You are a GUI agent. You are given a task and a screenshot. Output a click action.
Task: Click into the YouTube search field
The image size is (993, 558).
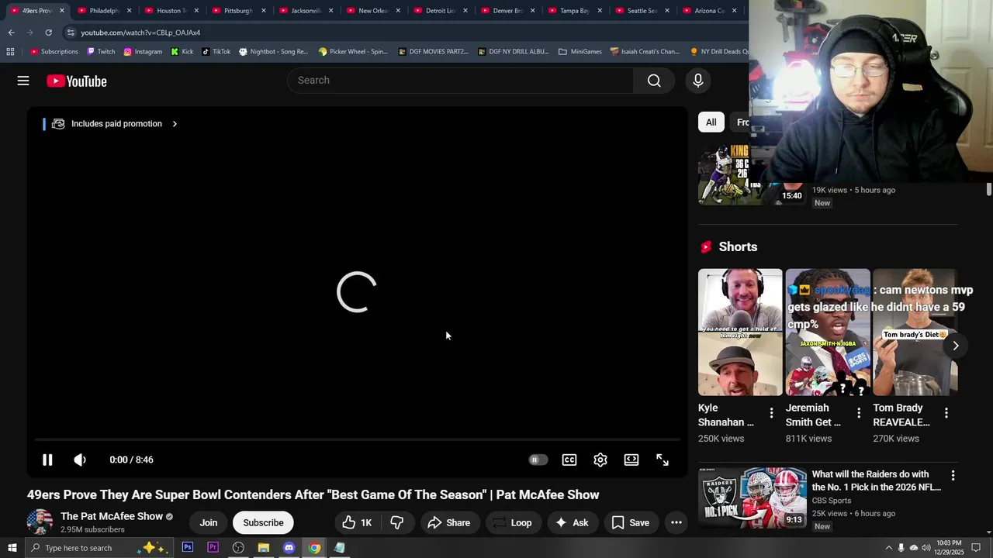point(461,81)
